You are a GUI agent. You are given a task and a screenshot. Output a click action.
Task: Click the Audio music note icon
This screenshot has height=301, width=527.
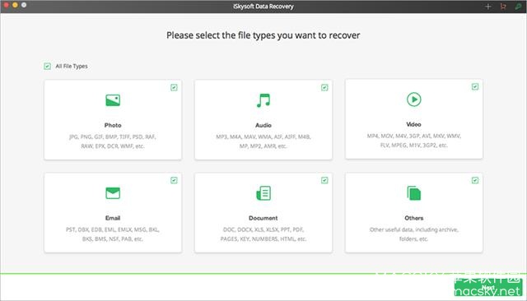pos(263,100)
